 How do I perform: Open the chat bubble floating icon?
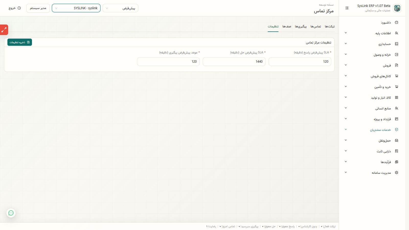11,213
